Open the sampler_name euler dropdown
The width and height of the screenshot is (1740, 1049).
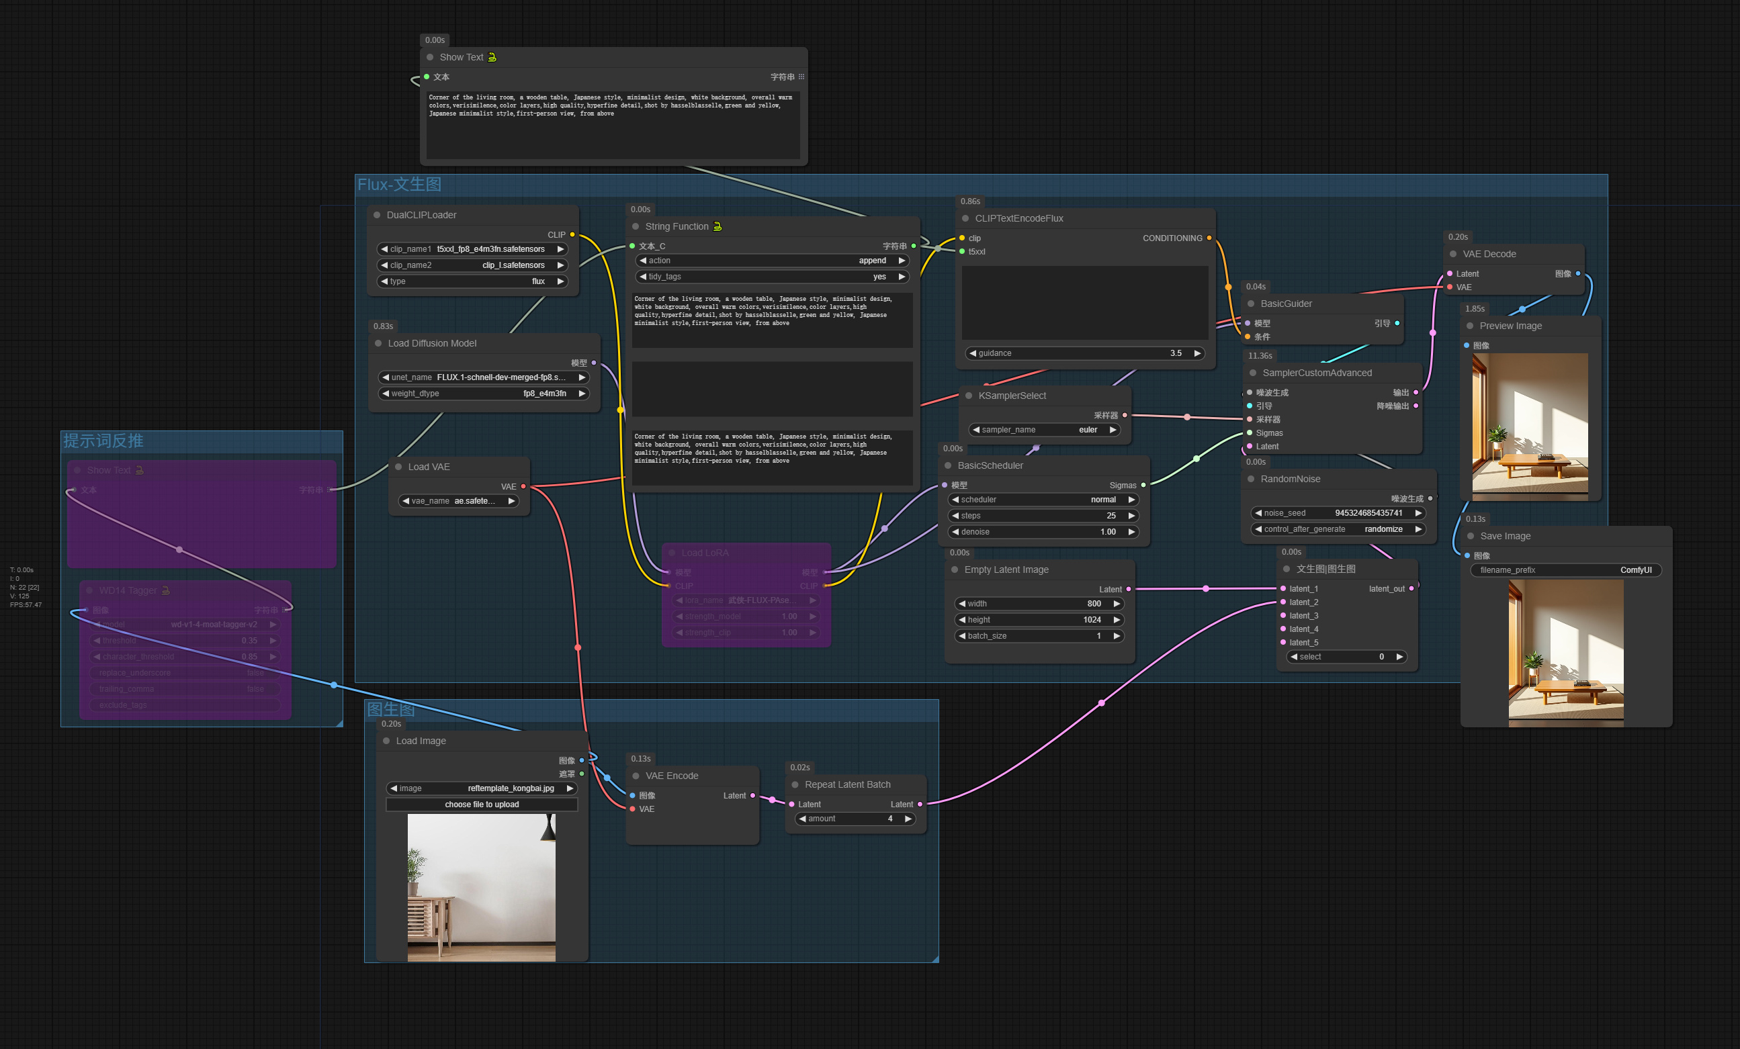1045,429
